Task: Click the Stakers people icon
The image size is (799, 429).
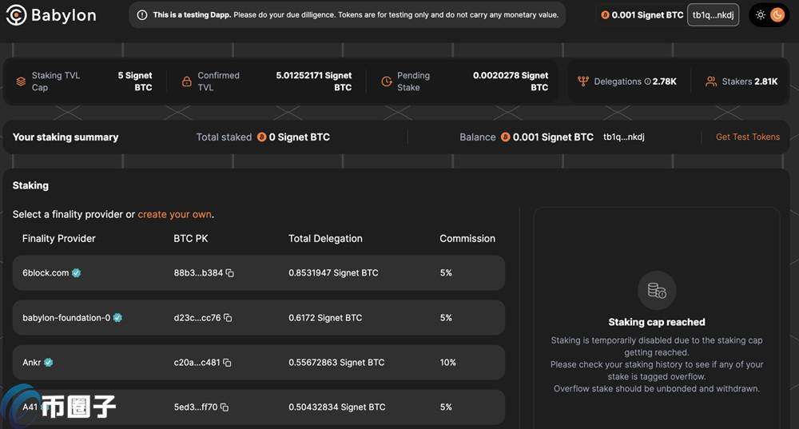Action: click(710, 81)
